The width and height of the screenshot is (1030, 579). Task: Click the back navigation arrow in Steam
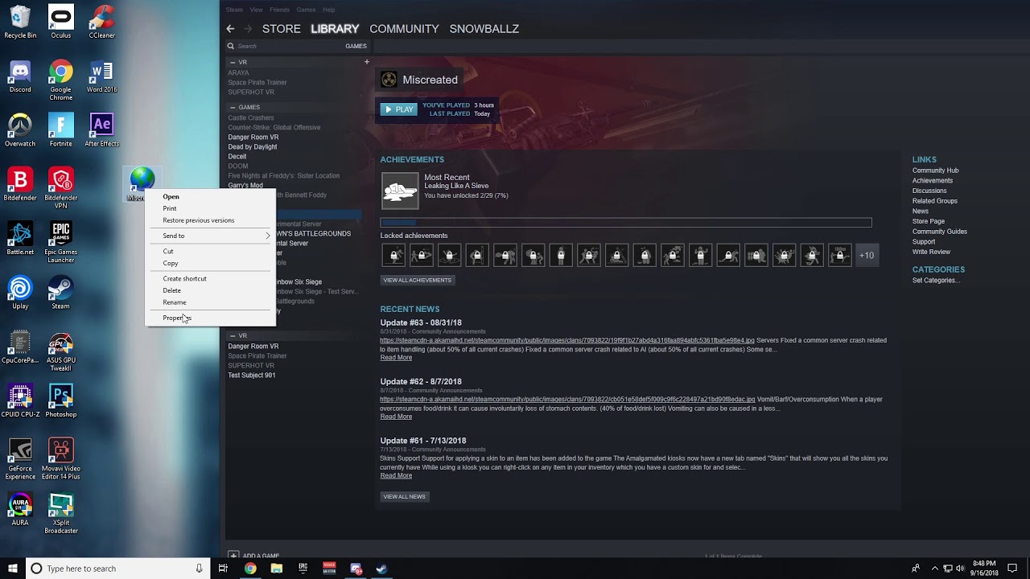230,28
